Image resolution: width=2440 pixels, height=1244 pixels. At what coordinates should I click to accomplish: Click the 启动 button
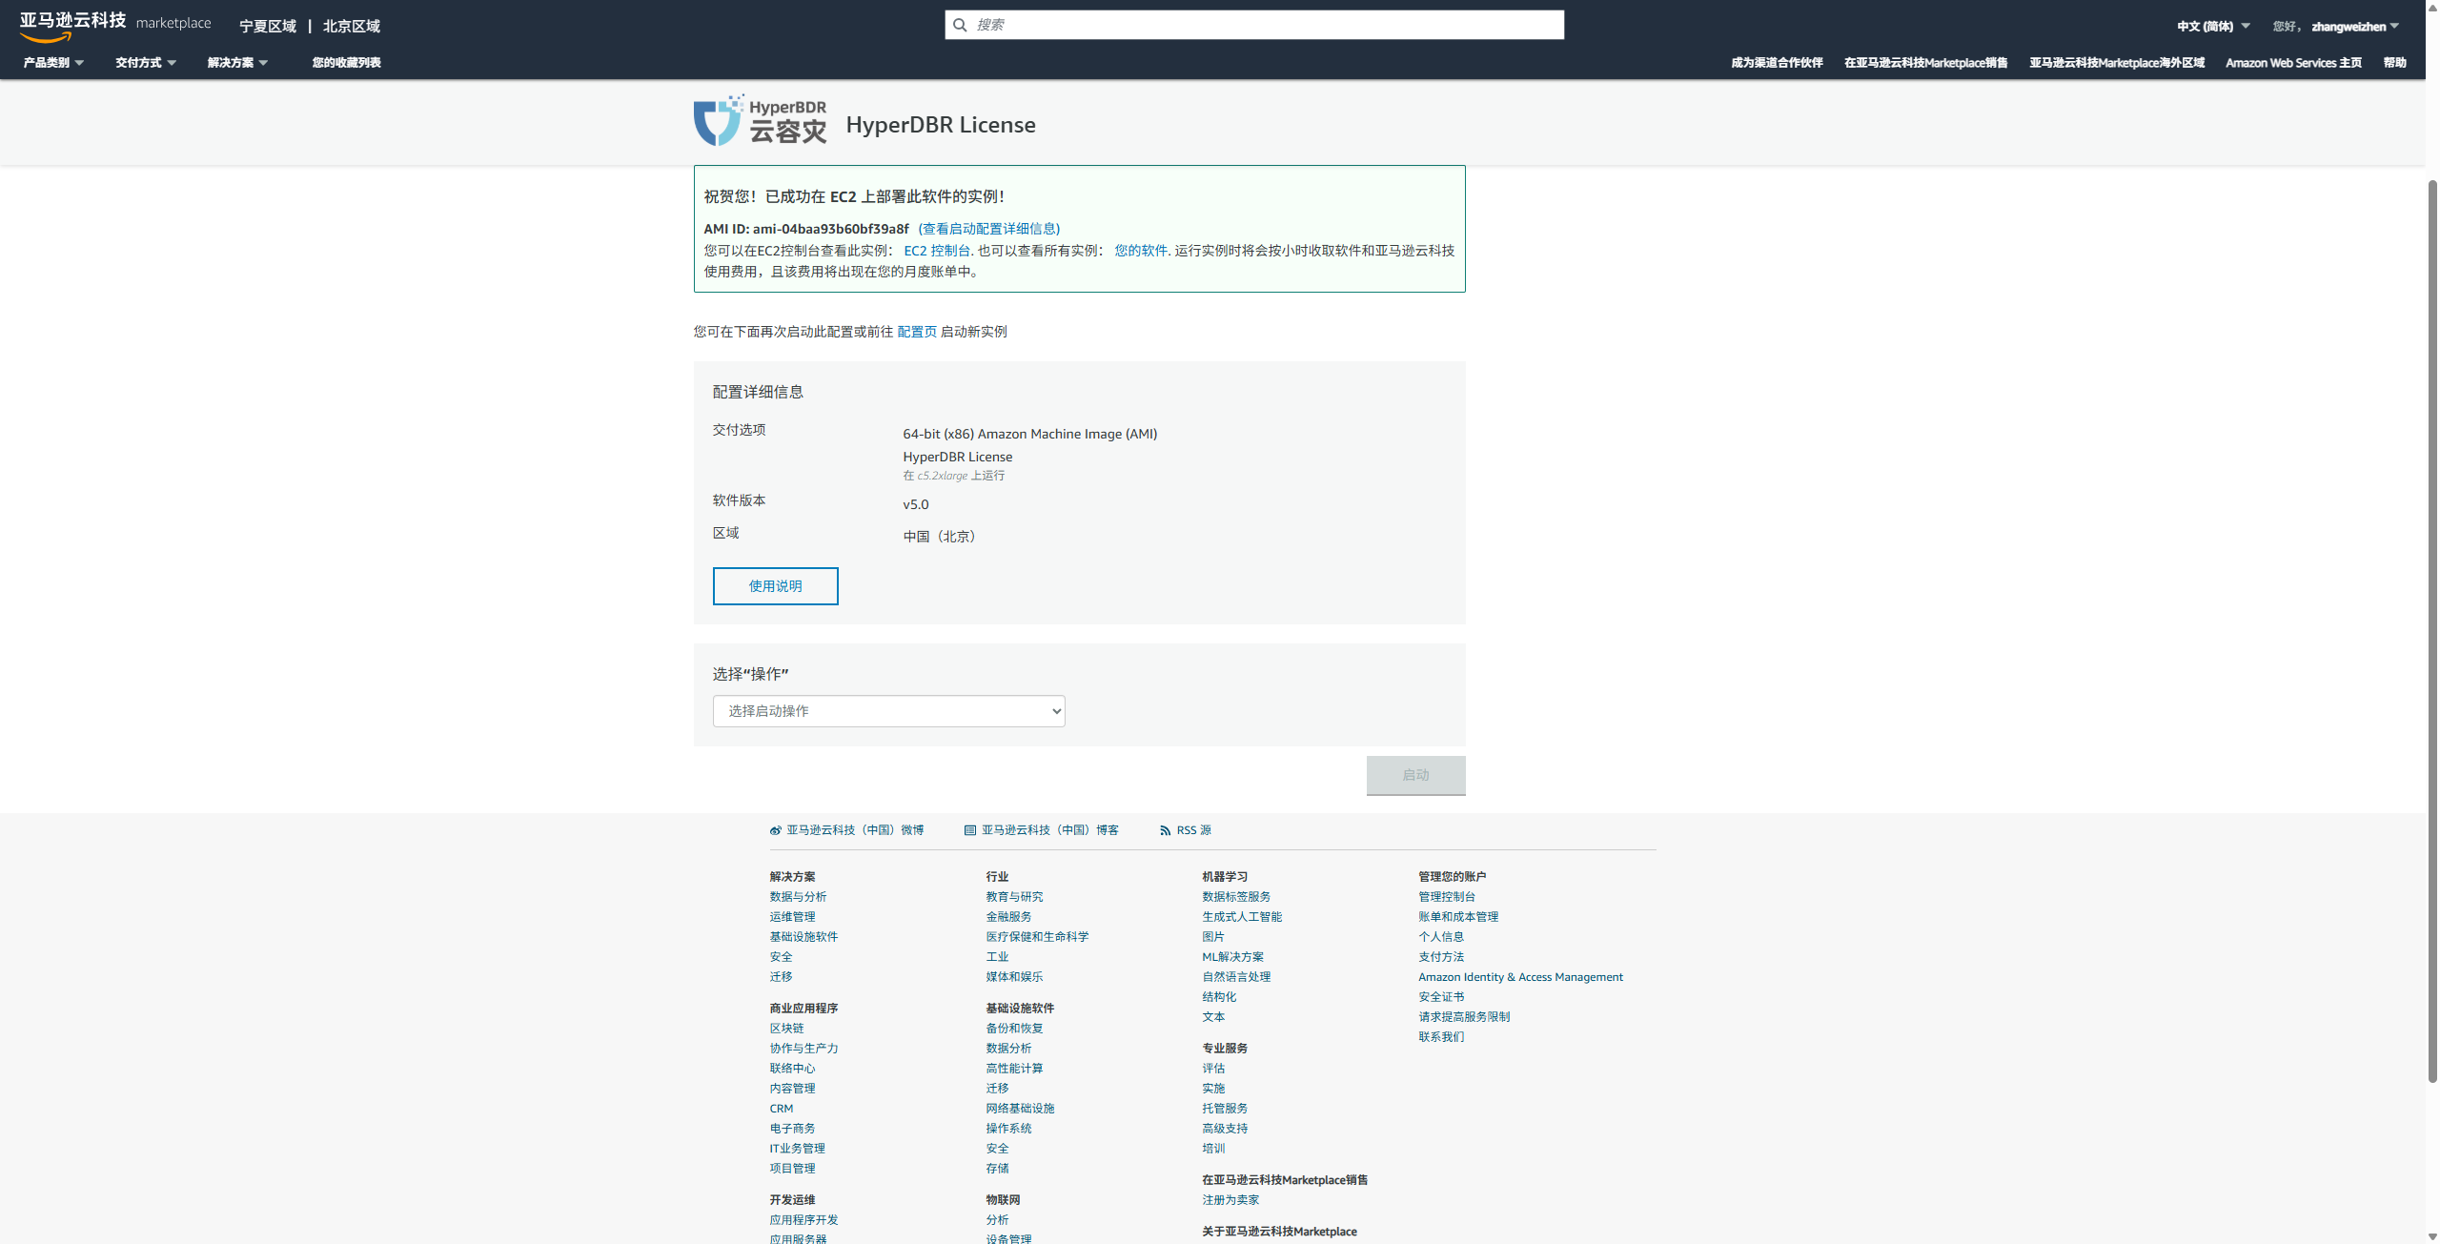[1415, 775]
